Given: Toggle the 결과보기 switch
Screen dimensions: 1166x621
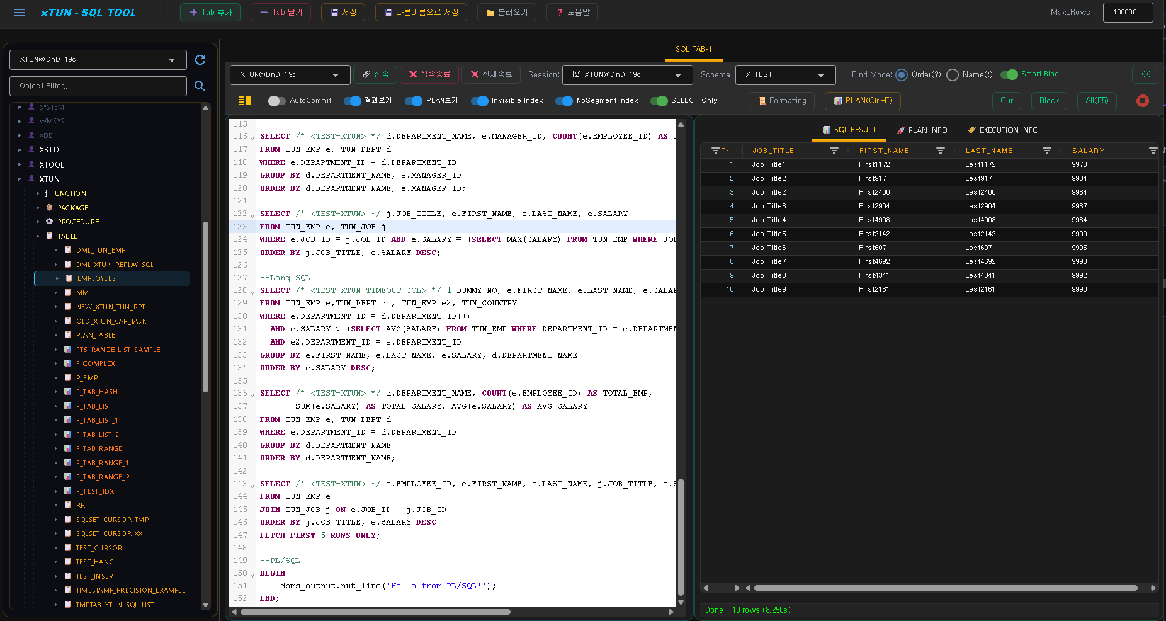Looking at the screenshot, I should [x=353, y=101].
